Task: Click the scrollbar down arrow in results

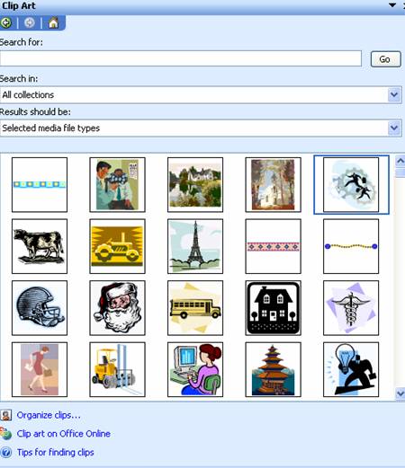Action: point(400,393)
